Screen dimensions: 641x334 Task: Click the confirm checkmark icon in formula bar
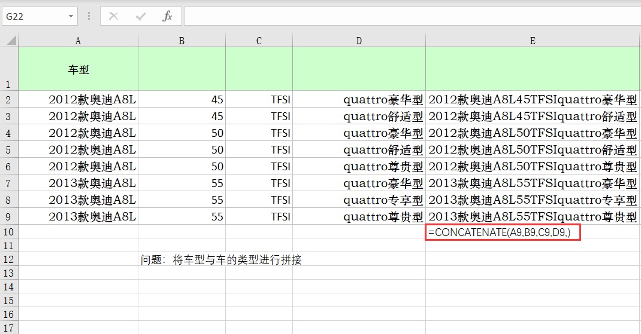tap(141, 16)
